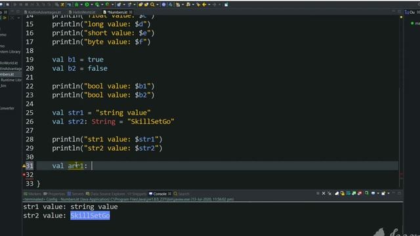Viewport: 420px width, 236px height.
Task: Click the yellow Back navigation arrow in toolbar
Action: pyautogui.click(x=204, y=5)
